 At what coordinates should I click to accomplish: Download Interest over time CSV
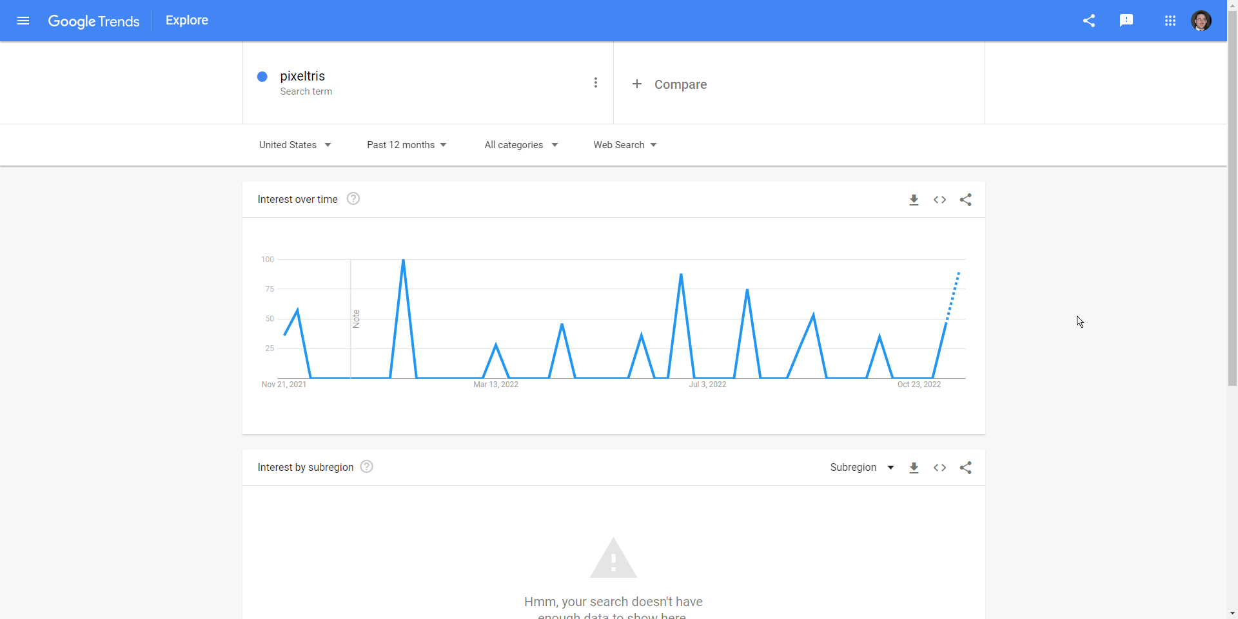coord(914,200)
